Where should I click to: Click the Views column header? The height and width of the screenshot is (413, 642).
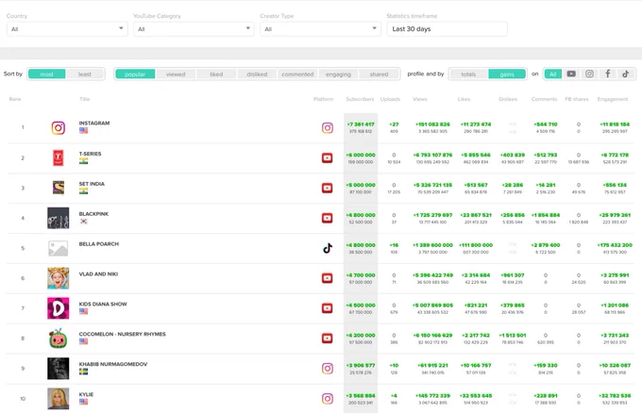tap(420, 99)
